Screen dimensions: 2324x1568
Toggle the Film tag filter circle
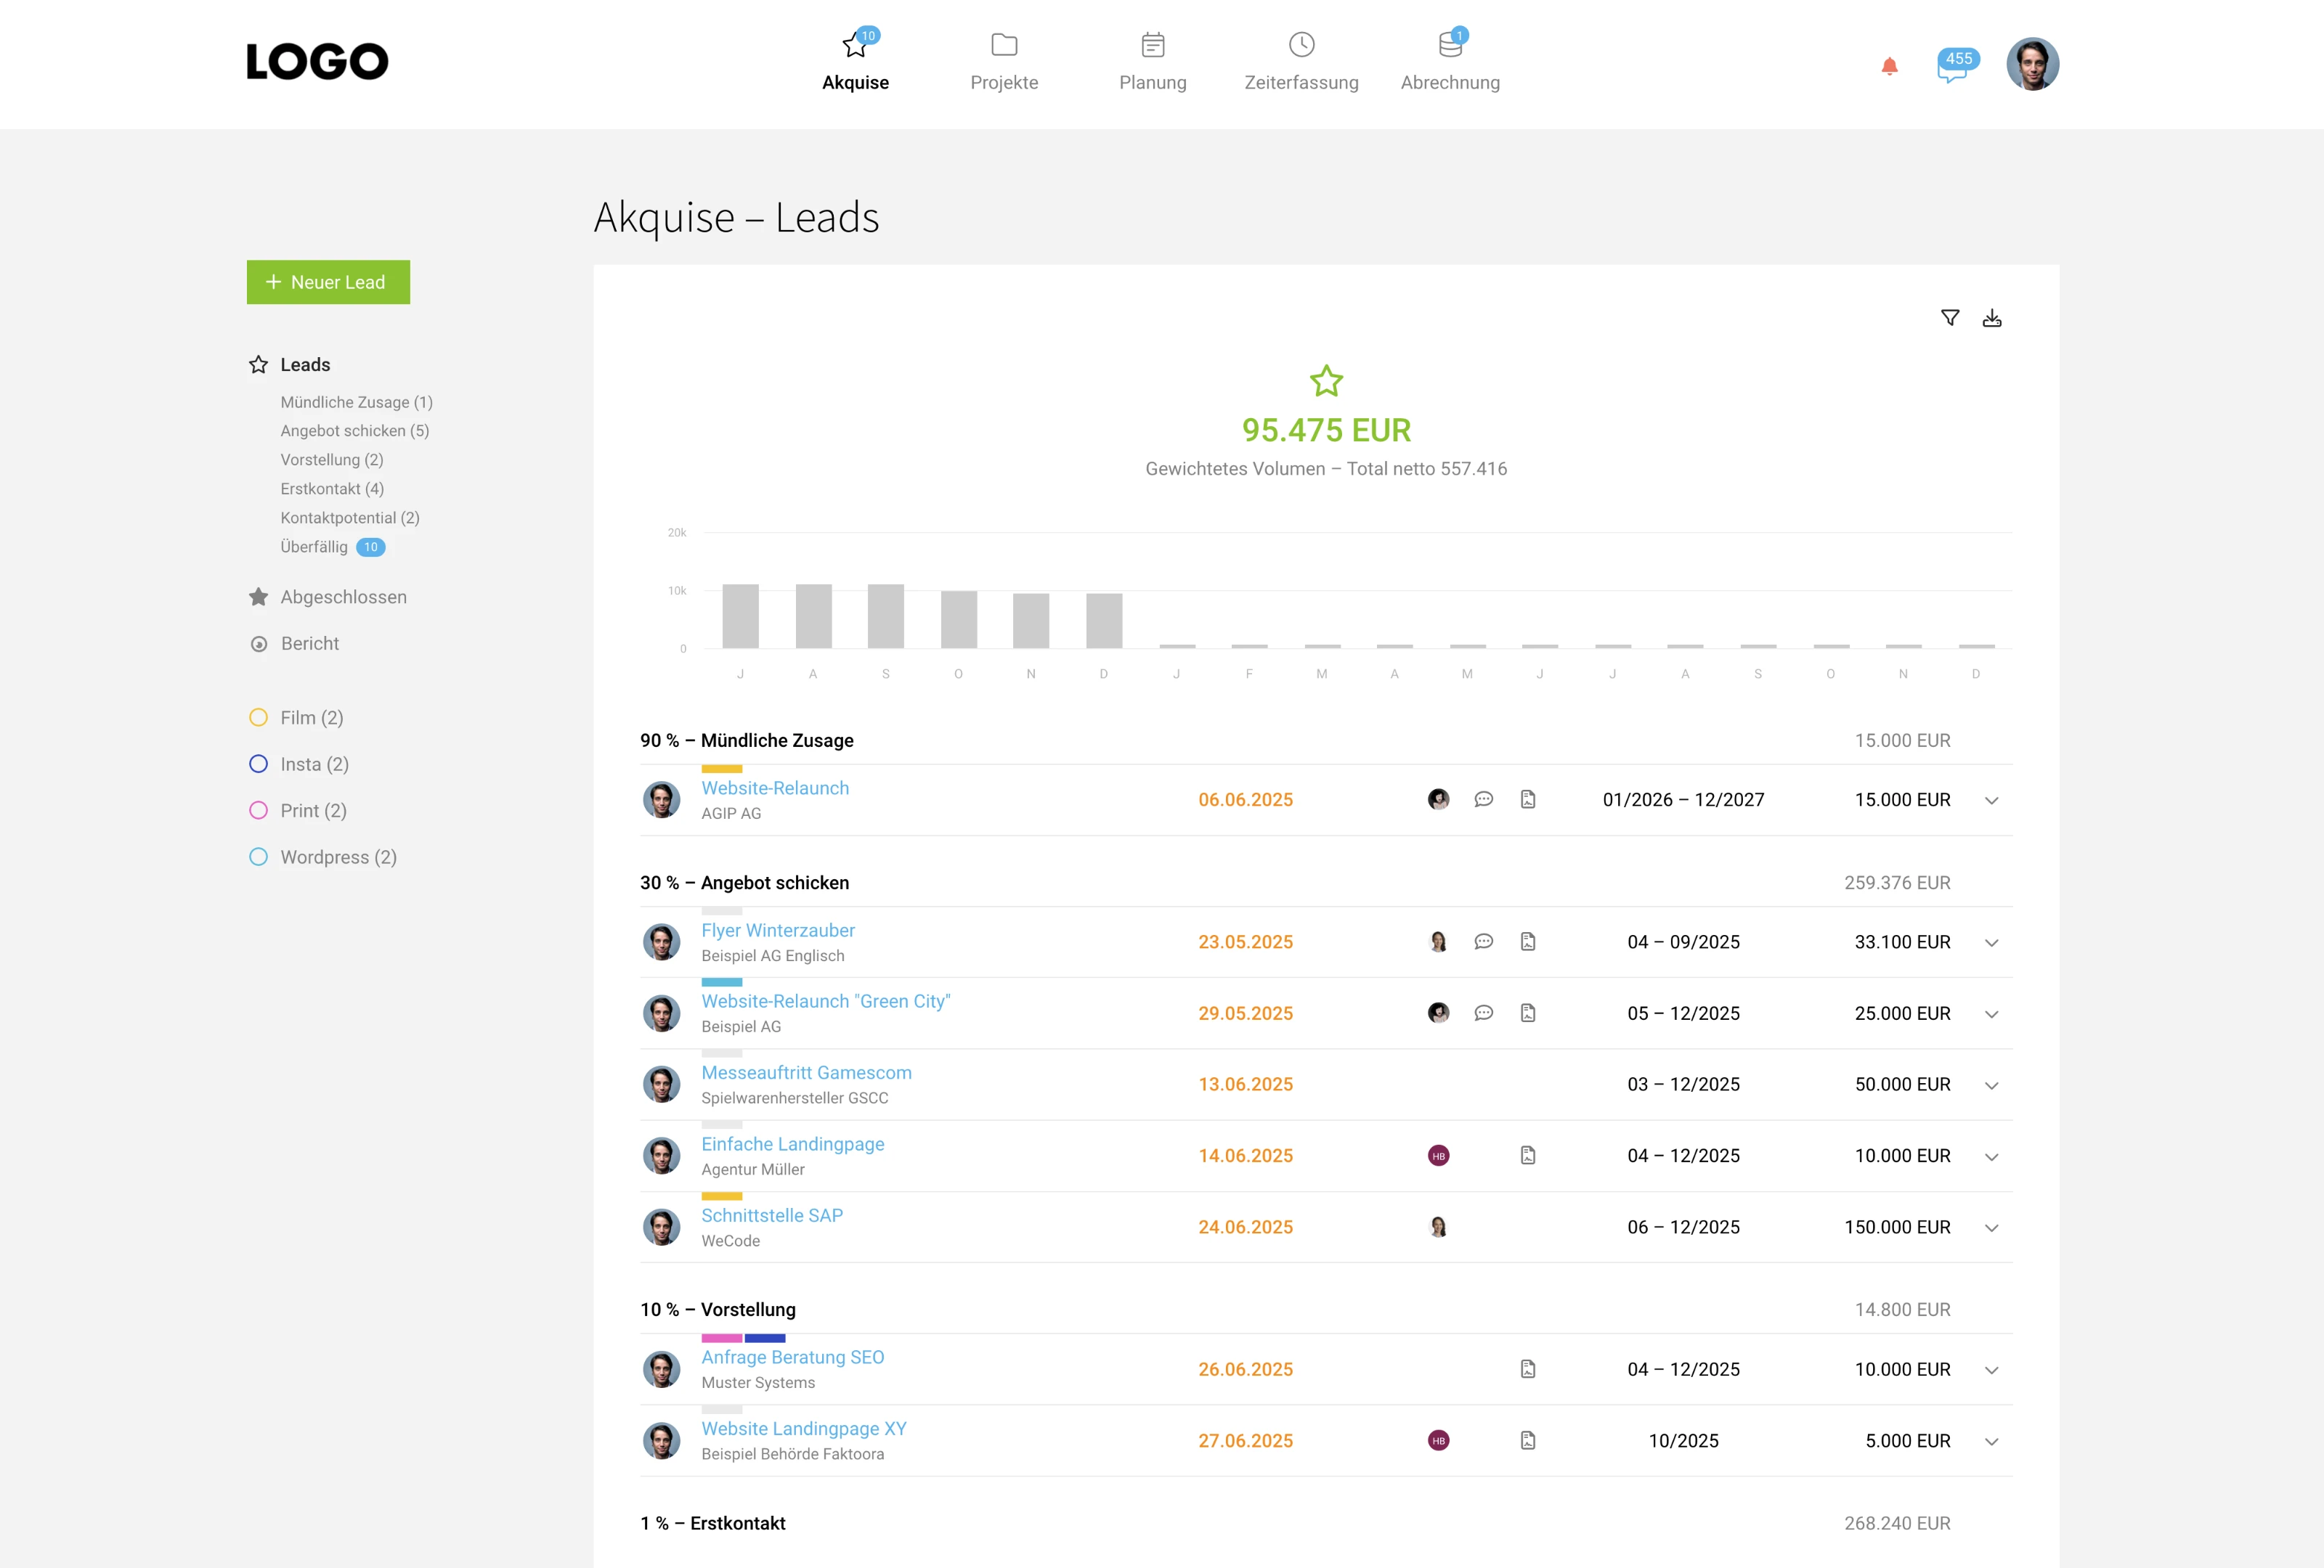(258, 717)
